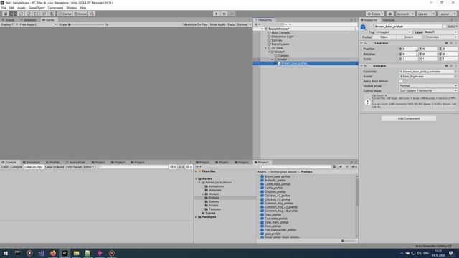Select the combined Transform tool

tap(44, 14)
